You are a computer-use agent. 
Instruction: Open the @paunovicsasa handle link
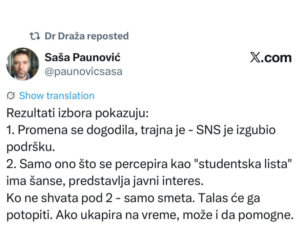click(83, 72)
